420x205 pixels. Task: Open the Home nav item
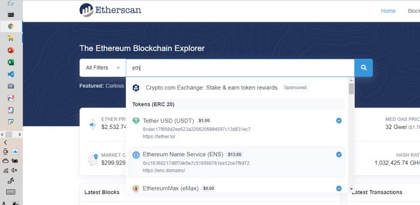click(x=388, y=11)
